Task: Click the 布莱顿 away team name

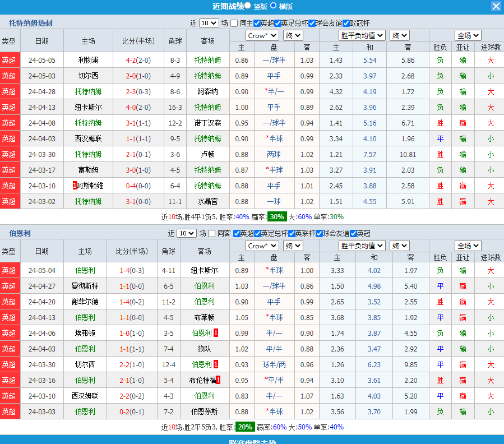Action: click(x=205, y=318)
